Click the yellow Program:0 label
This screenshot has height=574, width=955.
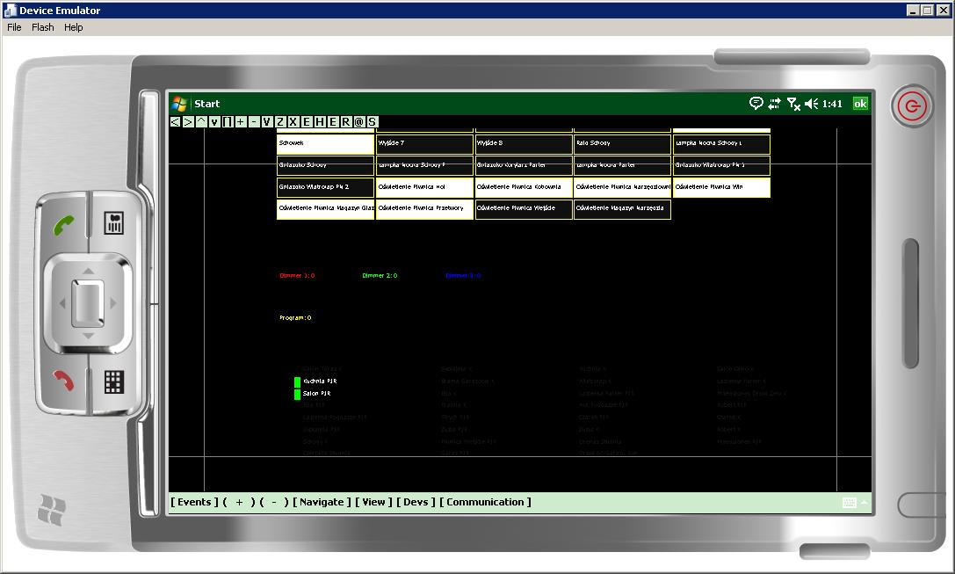(295, 318)
